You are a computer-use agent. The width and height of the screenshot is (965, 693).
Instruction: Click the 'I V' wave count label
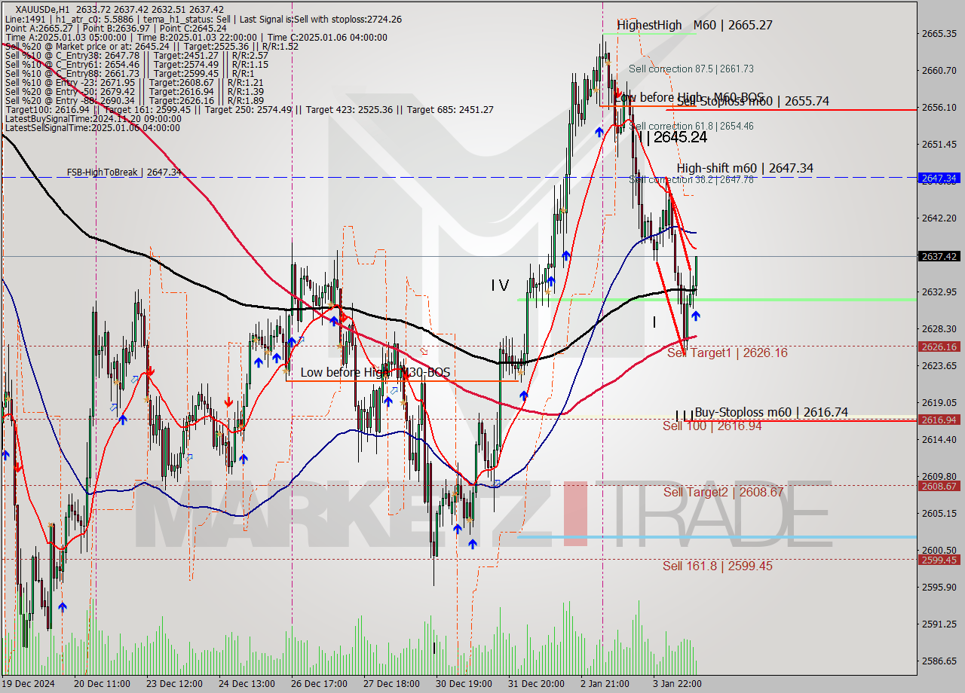click(500, 285)
